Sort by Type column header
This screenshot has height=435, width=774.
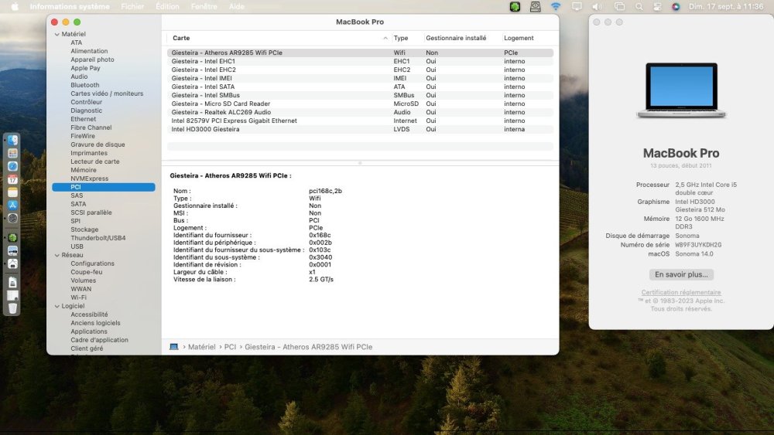401,38
